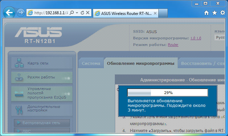The height and width of the screenshot is (136, 228).
Task: Click the Выполняется обновление микропрограммы message
Action: coord(167,105)
